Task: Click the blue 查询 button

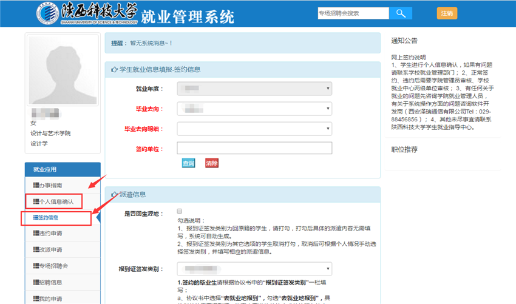Action: pyautogui.click(x=189, y=163)
